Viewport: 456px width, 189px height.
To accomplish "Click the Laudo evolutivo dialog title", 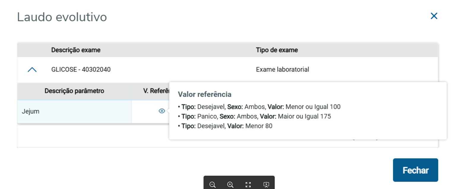I will click(62, 17).
